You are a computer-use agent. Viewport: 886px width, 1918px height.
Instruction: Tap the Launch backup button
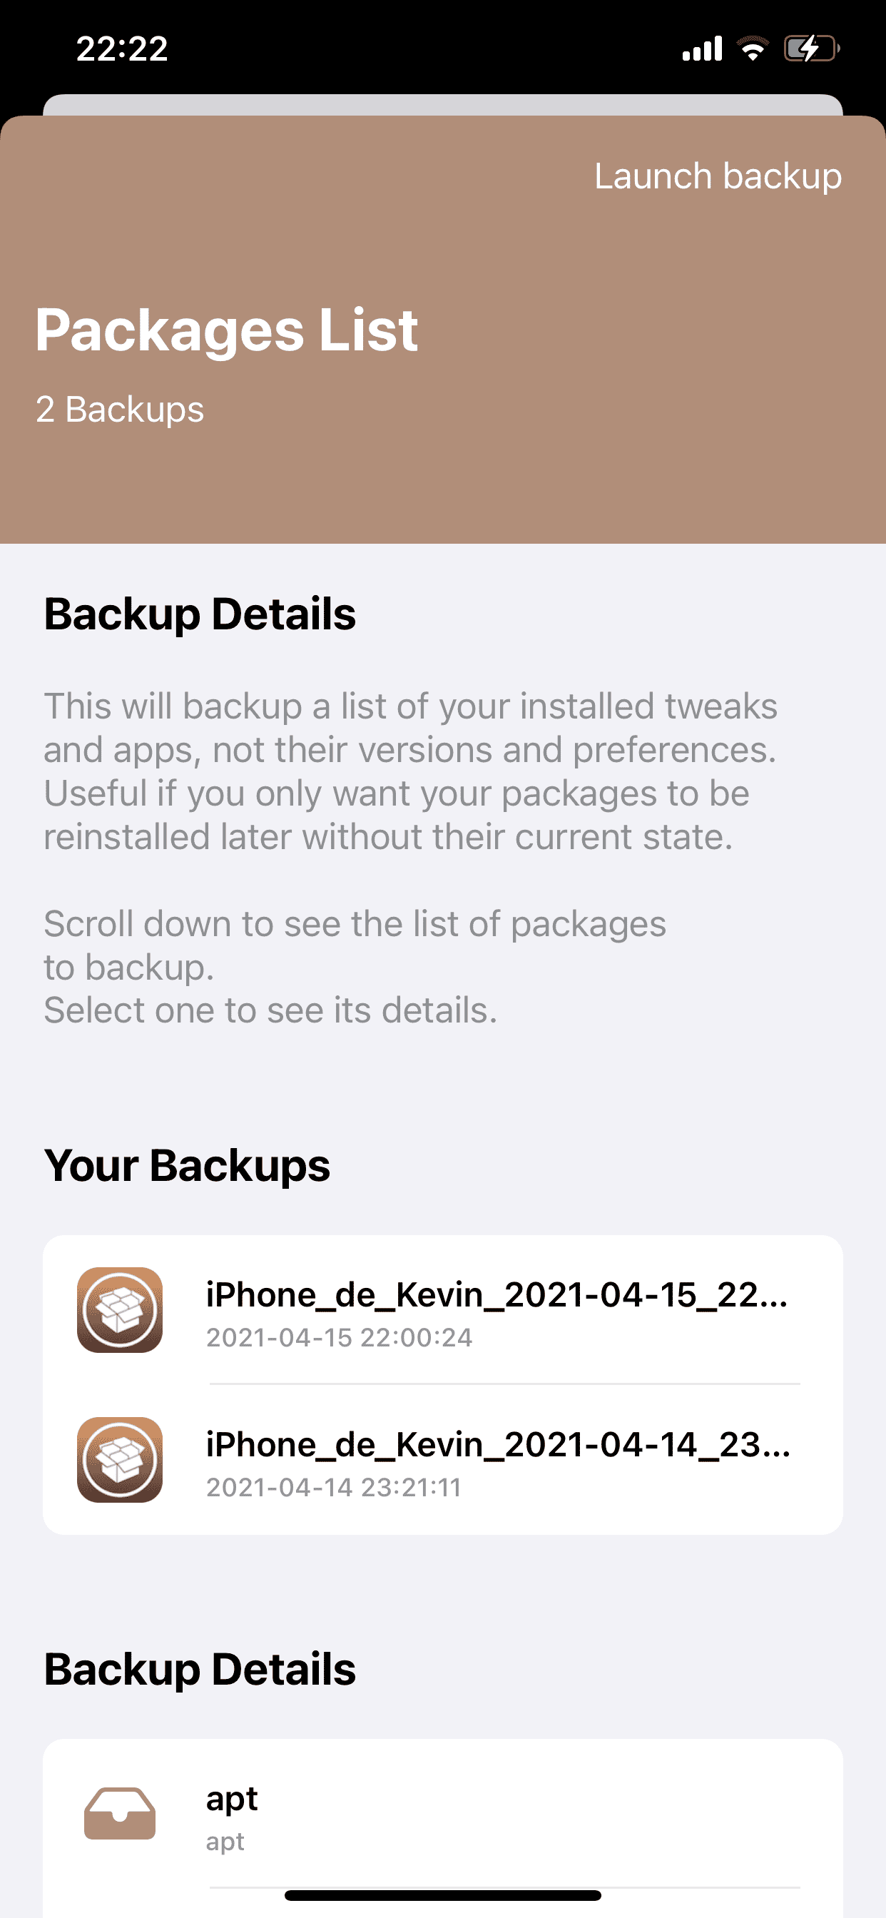pyautogui.click(x=718, y=177)
